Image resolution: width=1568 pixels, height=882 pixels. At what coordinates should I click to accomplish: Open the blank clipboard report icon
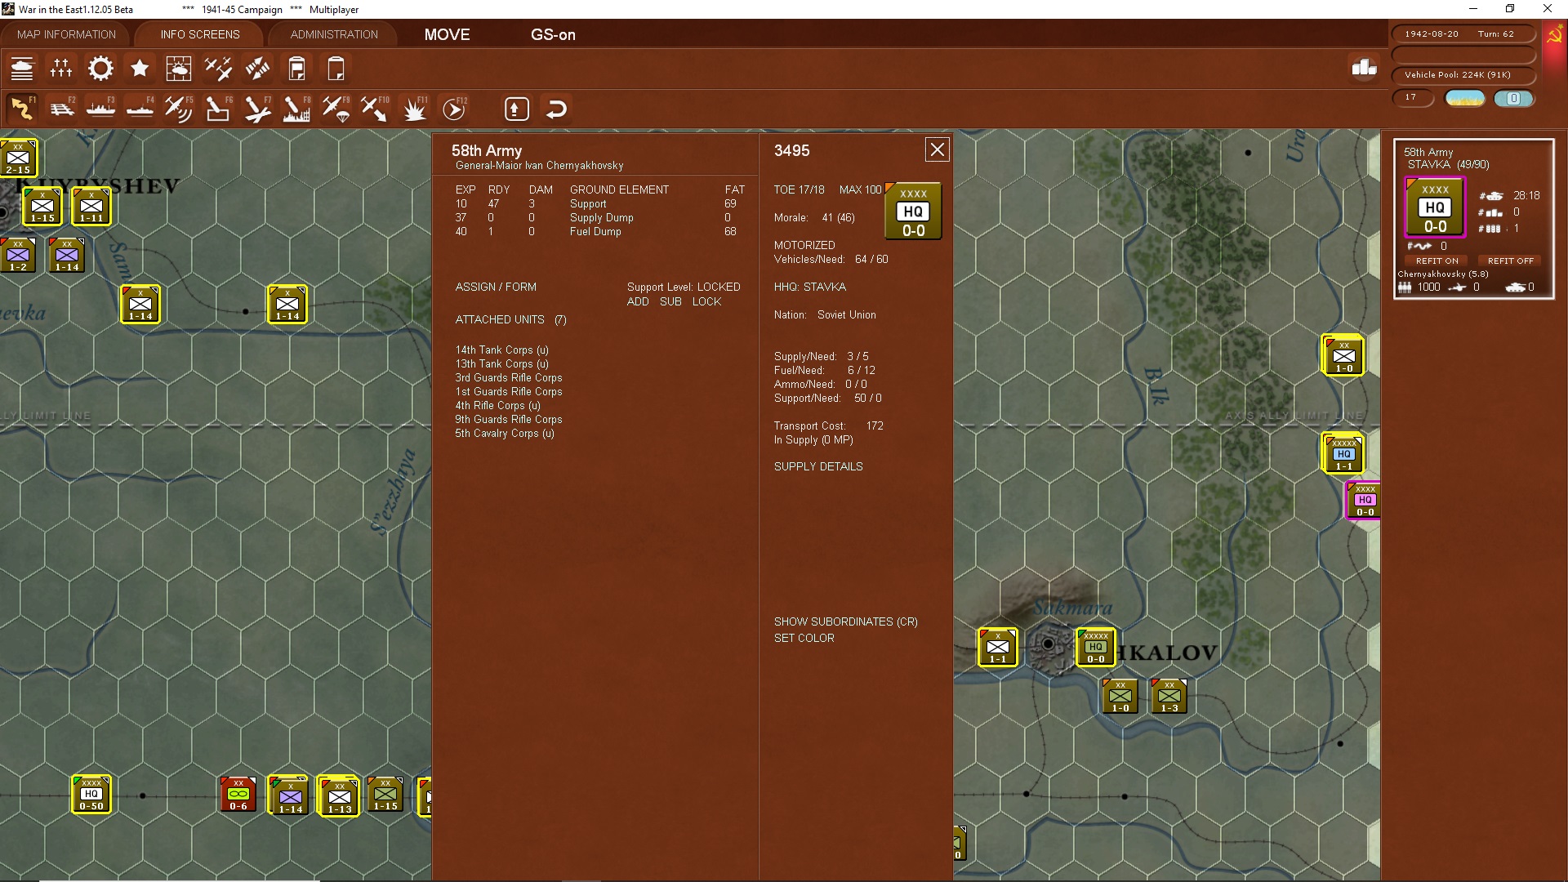tap(336, 69)
